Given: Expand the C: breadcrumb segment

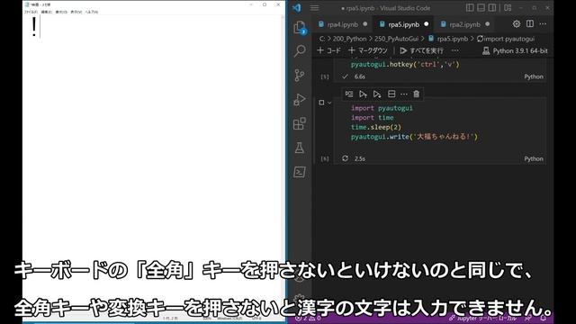Looking at the screenshot, I should [322, 39].
